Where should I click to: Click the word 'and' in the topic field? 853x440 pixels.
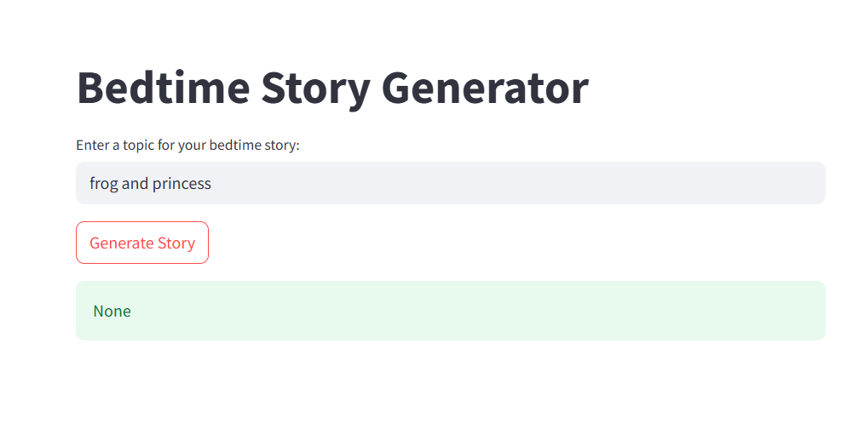pyautogui.click(x=135, y=184)
